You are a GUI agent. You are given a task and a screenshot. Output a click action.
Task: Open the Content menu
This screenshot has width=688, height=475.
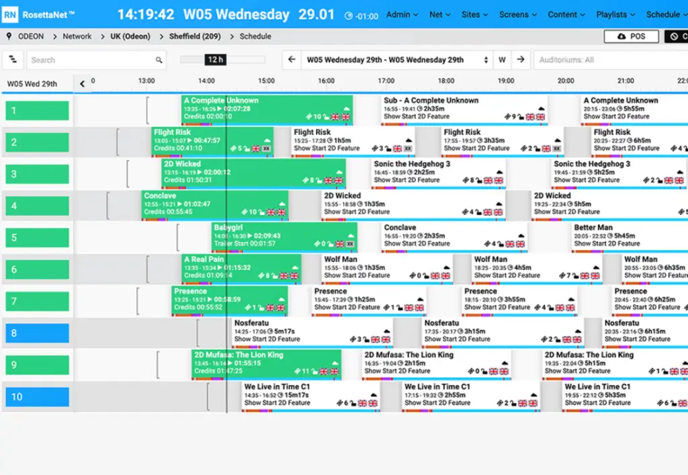[x=566, y=15]
